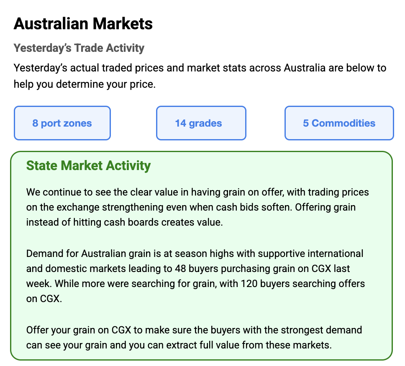
Task: Click the "Yesterday's Trade Activity" subheading
Action: (x=79, y=48)
